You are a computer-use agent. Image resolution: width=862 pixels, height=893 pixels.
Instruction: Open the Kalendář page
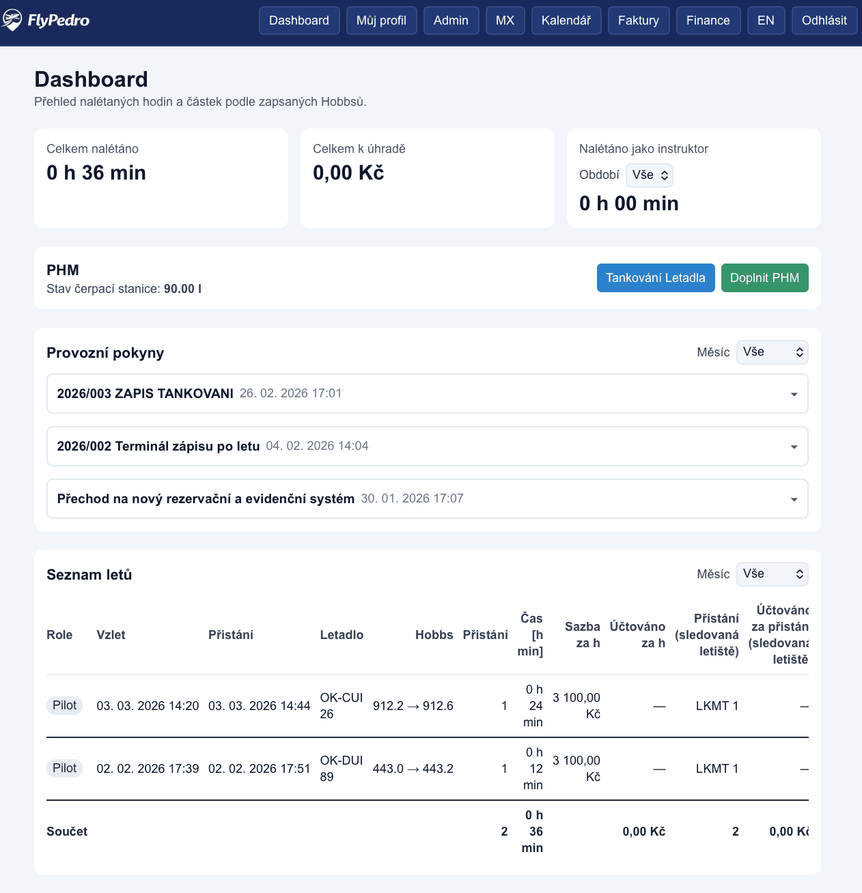click(566, 20)
